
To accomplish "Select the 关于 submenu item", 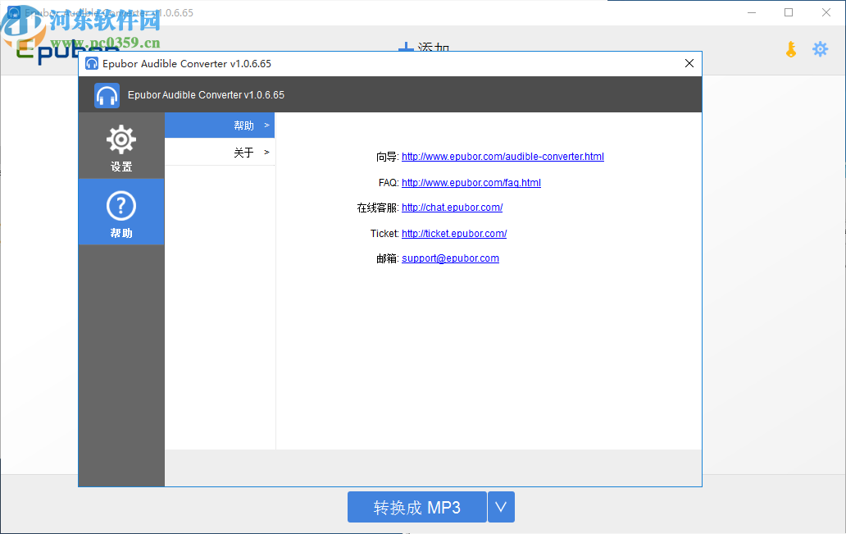I will (x=220, y=153).
